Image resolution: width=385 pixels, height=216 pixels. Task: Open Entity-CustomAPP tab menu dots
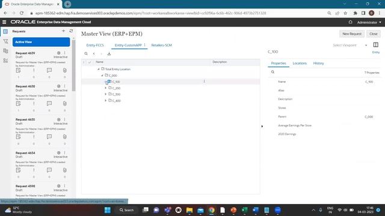[144, 45]
